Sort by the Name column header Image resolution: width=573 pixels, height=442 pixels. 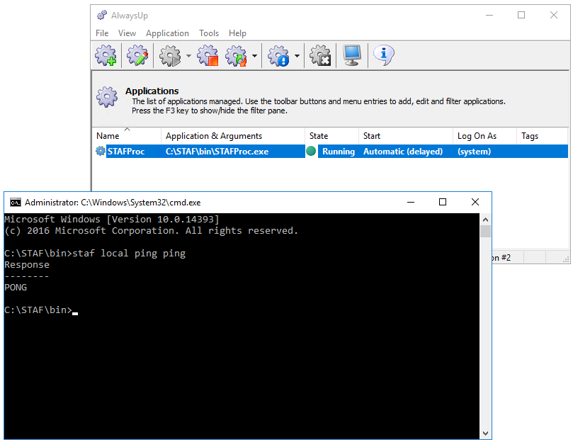(127, 136)
